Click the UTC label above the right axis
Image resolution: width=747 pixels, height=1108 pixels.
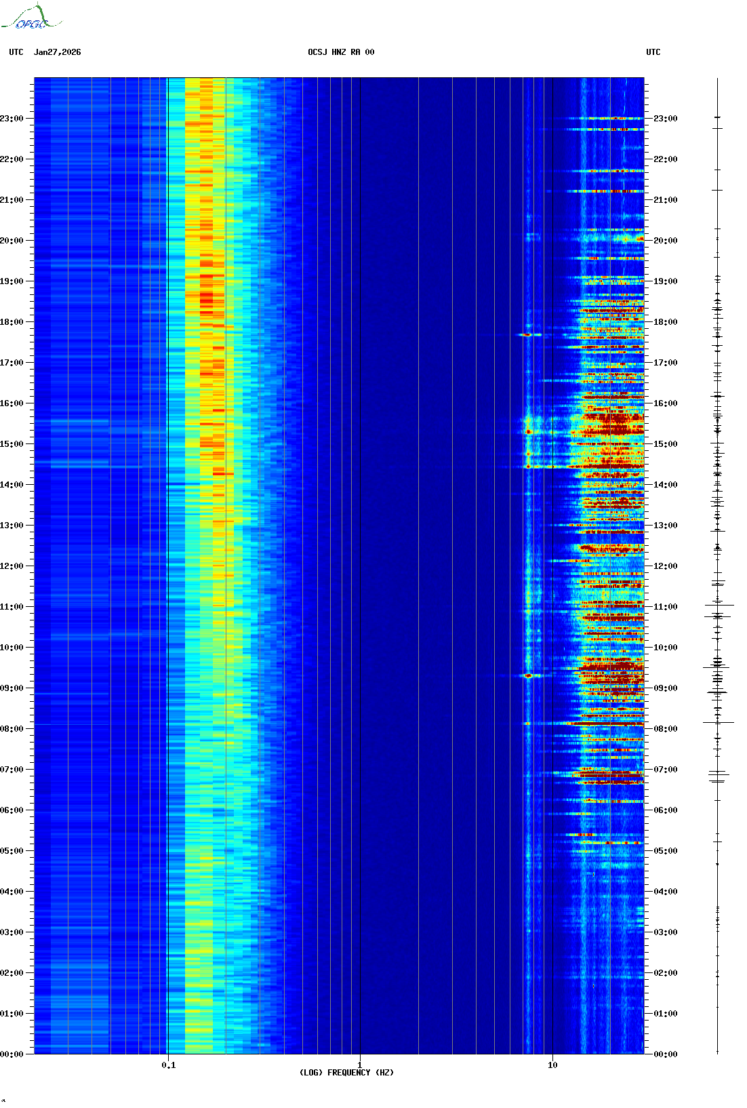click(x=653, y=52)
